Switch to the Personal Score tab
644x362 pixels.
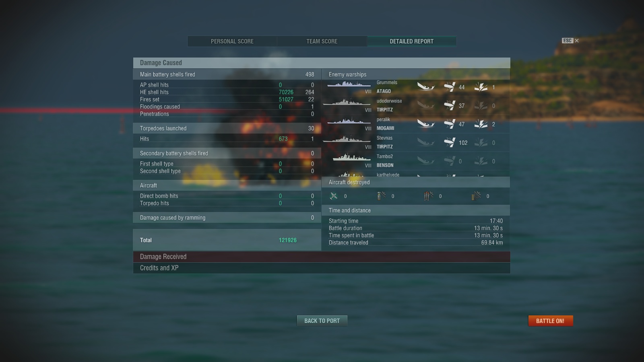(232, 41)
